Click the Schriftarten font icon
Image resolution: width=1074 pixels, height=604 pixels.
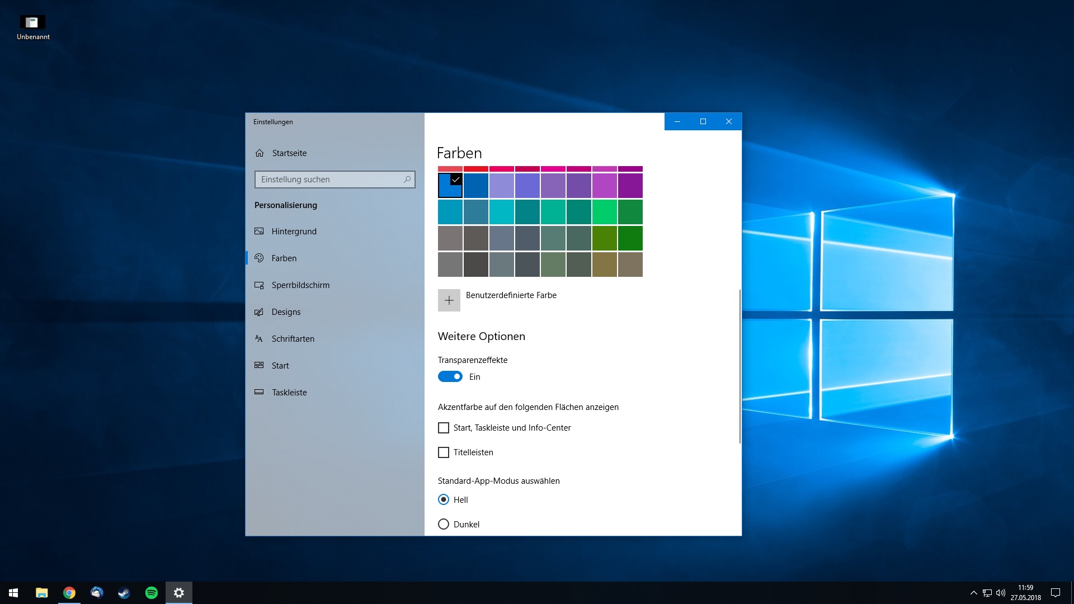(259, 339)
